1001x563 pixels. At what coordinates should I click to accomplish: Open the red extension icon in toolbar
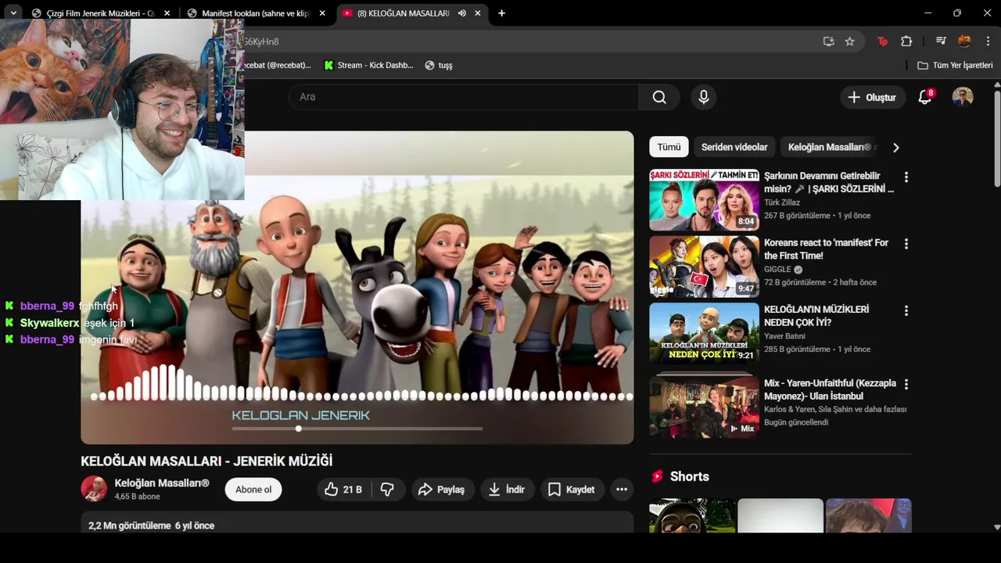pos(882,41)
